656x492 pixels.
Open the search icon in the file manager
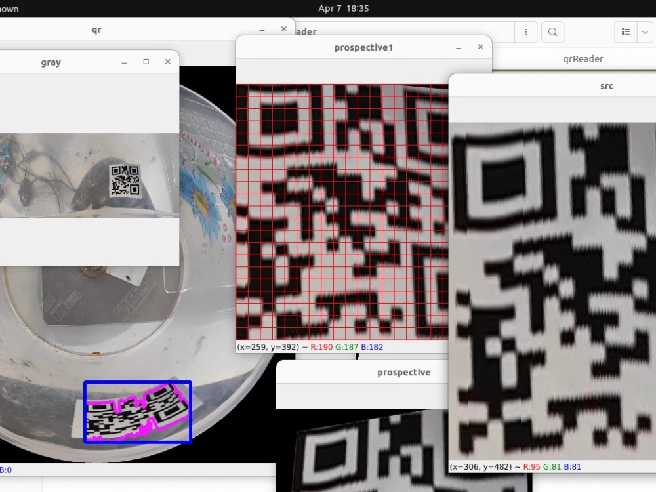tap(552, 32)
